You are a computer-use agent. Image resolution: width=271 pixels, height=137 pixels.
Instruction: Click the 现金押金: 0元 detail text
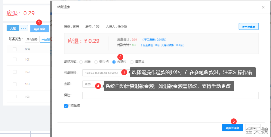tap(150, 45)
